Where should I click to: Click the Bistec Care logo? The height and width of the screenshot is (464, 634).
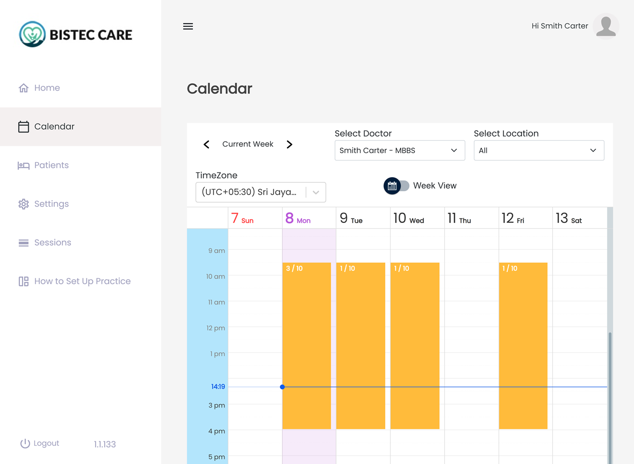click(76, 34)
